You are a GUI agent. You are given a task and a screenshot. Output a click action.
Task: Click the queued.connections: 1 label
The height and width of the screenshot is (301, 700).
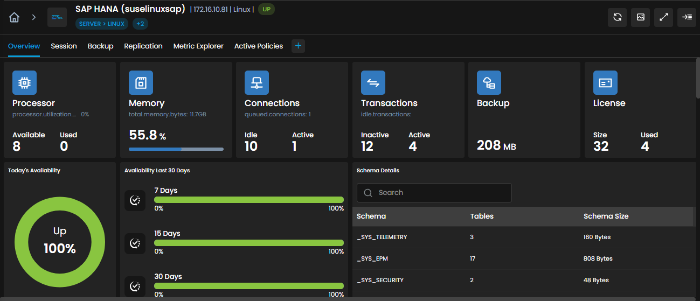278,114
